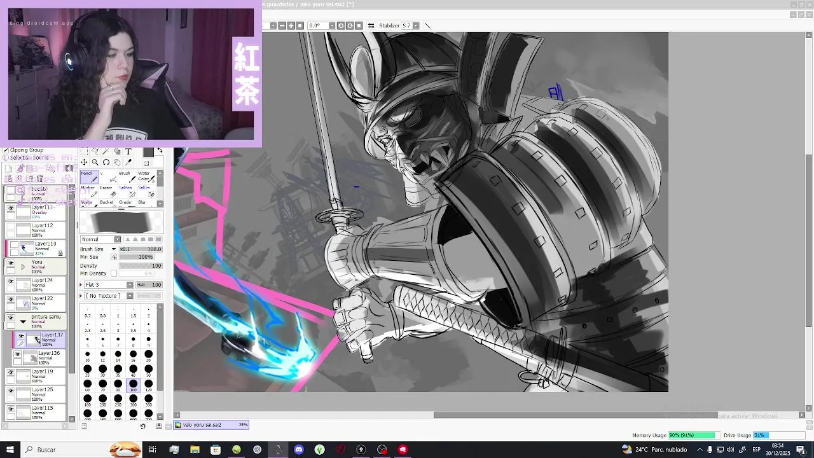Viewport: 814px width, 458px height.
Task: Choose the Bucket fill tool
Action: 108,203
